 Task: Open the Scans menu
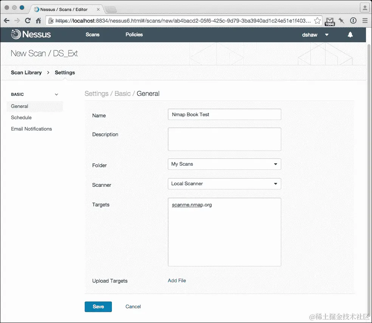pos(93,35)
